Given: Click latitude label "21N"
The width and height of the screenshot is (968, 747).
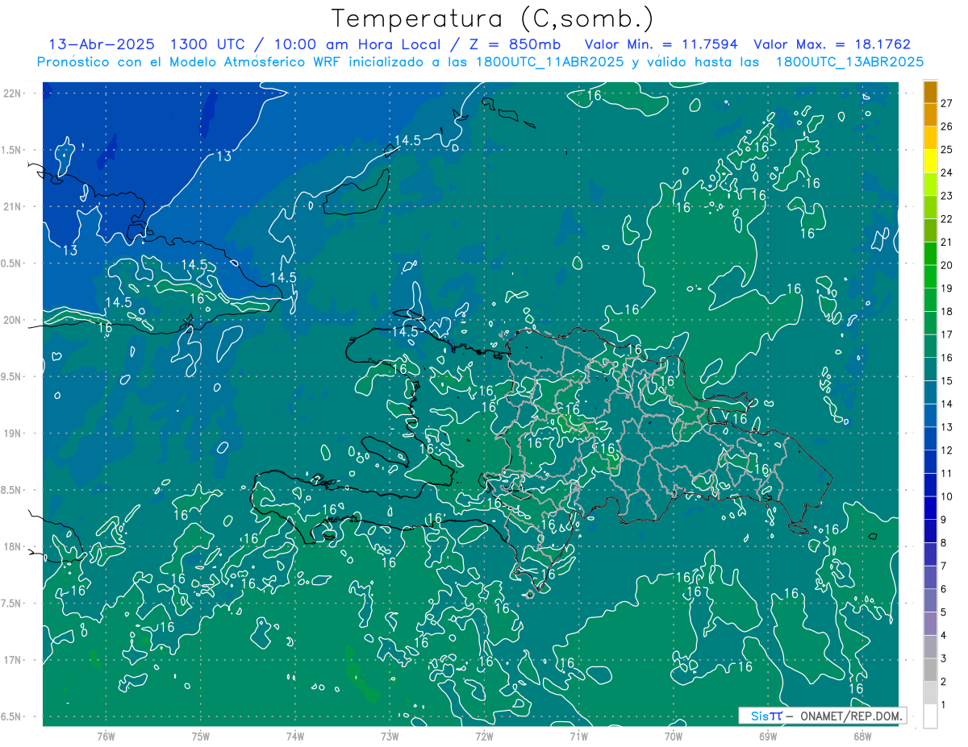Looking at the screenshot, I should [x=13, y=206].
